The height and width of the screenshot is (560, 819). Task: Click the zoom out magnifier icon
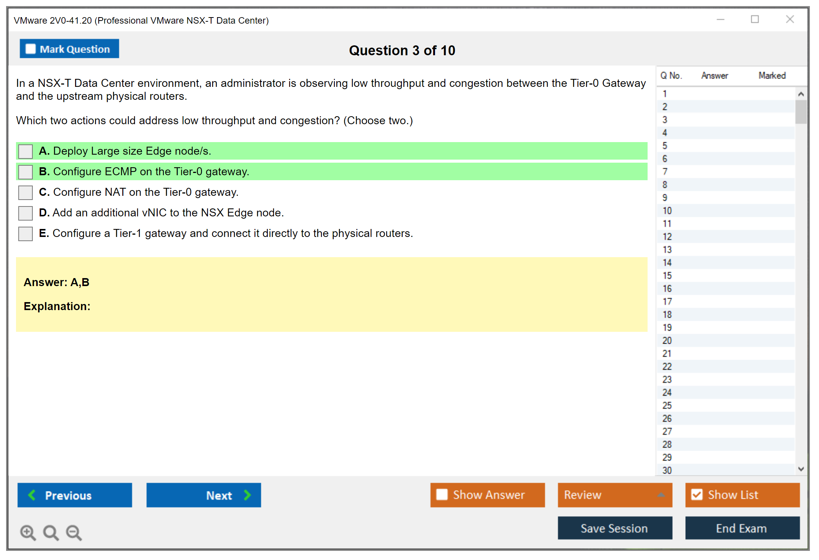74,532
